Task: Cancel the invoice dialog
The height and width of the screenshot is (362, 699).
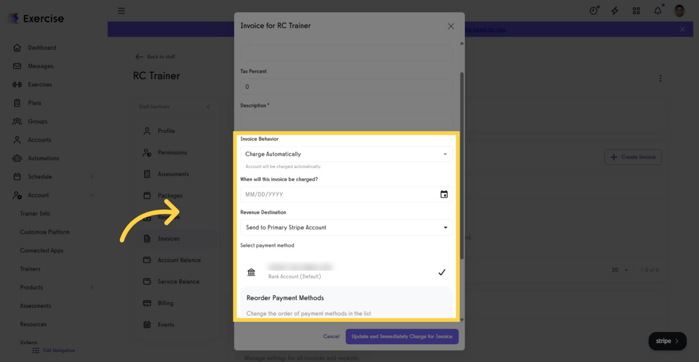Action: [x=331, y=336]
